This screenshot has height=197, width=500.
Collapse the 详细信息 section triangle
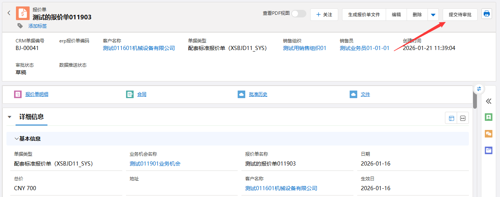(9, 117)
